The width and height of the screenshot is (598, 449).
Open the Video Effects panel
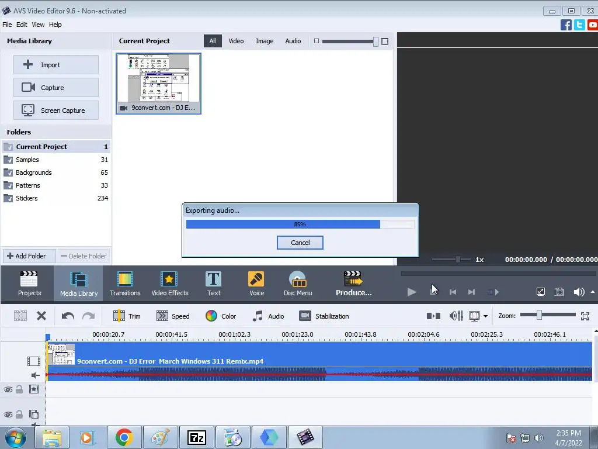pyautogui.click(x=170, y=284)
